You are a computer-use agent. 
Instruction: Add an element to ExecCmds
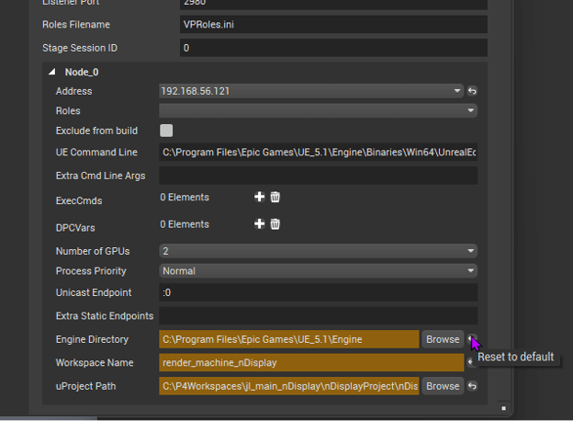260,197
